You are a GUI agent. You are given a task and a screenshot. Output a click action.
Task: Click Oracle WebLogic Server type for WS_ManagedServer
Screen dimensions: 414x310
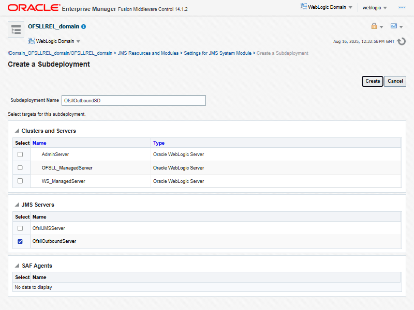pyautogui.click(x=179, y=181)
